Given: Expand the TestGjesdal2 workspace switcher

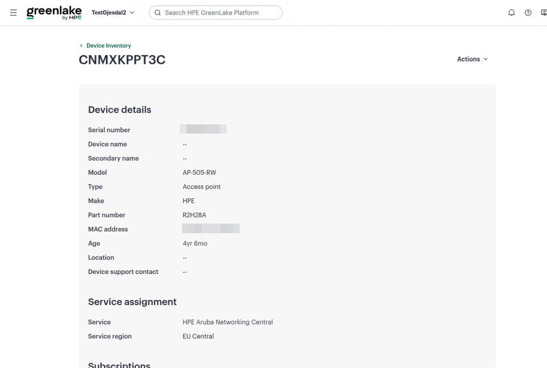Looking at the screenshot, I should [113, 13].
